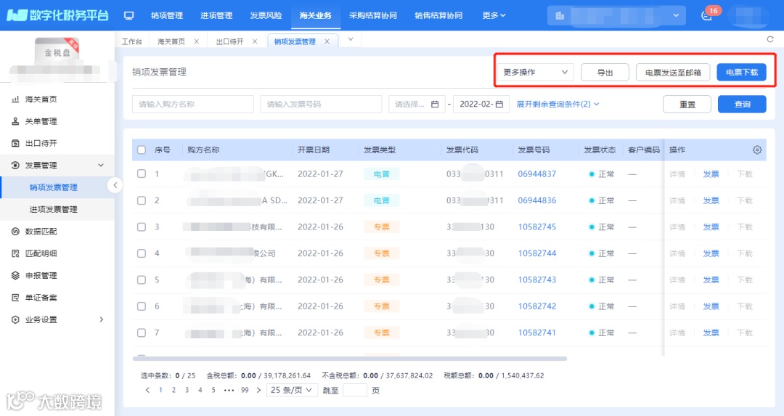The width and height of the screenshot is (784, 416).
Task: Open invoice number 10582741 link
Action: coord(536,333)
